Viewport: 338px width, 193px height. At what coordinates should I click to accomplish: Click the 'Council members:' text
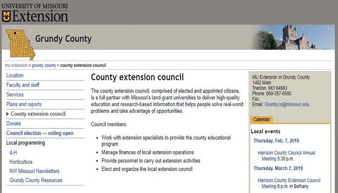pyautogui.click(x=109, y=124)
